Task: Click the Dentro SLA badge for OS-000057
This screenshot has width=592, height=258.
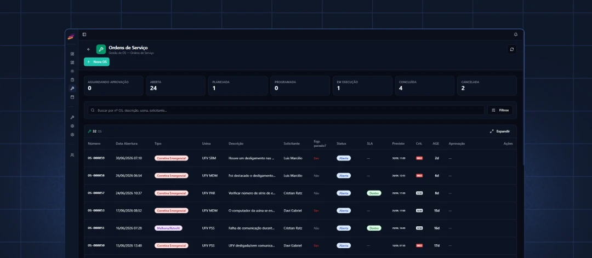Action: tap(374, 193)
